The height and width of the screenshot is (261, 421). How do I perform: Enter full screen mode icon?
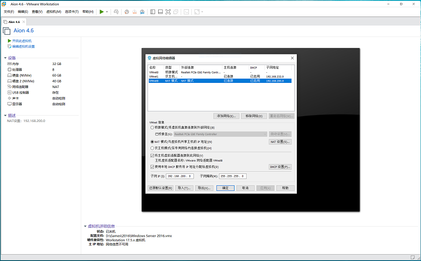168,12
